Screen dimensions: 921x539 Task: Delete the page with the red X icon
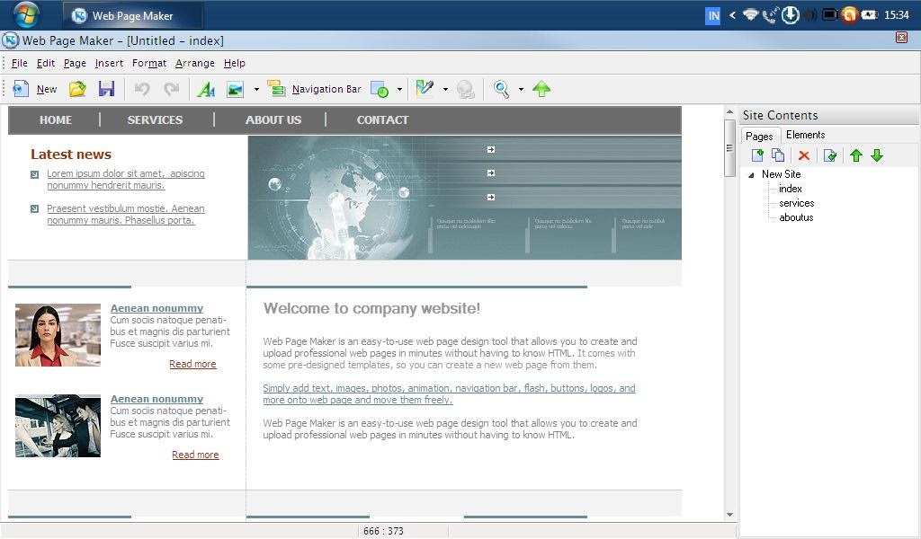click(x=803, y=155)
